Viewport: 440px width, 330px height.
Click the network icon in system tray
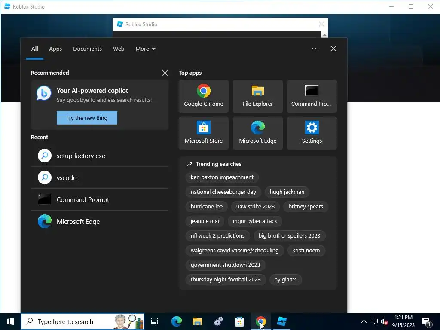(x=374, y=321)
